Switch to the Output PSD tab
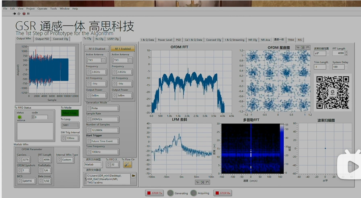Viewport: 361px width, 198px height. (42, 39)
